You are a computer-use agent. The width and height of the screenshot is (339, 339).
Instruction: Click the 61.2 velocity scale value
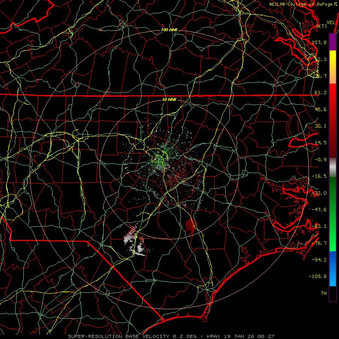pyautogui.click(x=321, y=93)
